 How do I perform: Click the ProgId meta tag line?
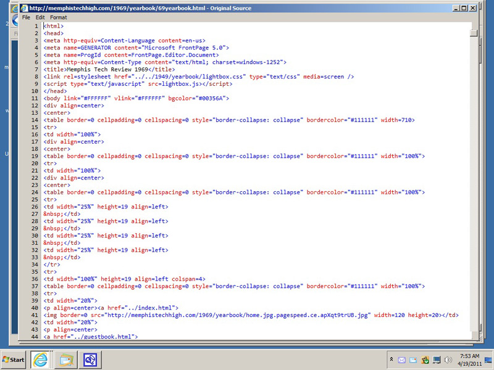point(131,55)
